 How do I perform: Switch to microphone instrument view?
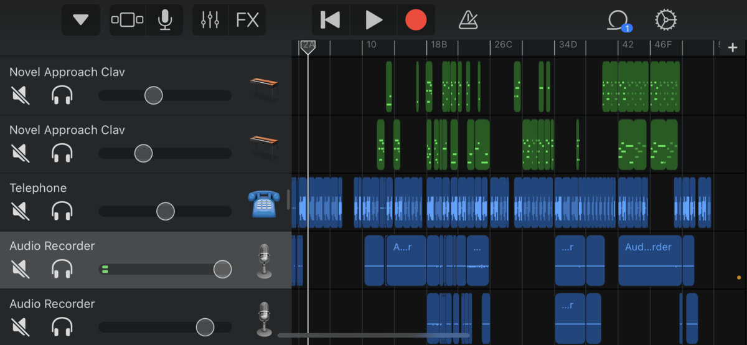pyautogui.click(x=165, y=20)
